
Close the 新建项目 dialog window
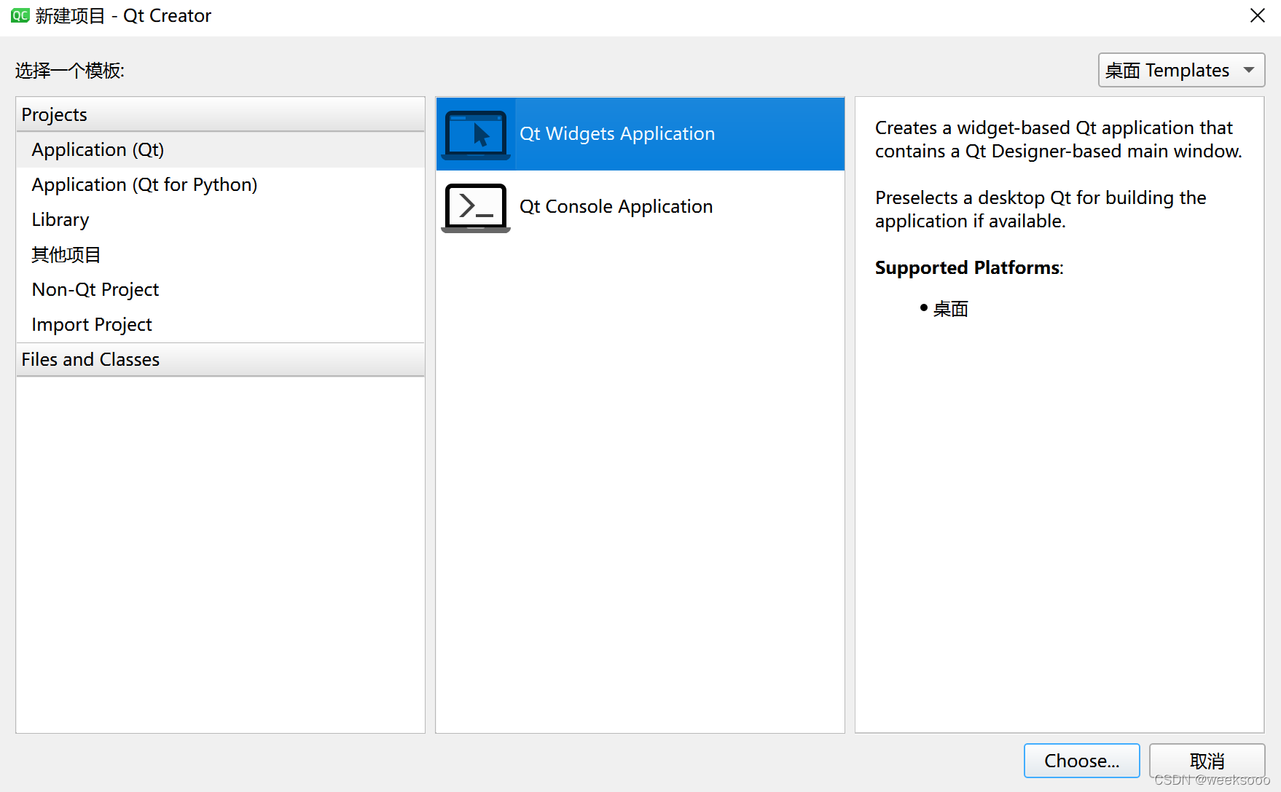coord(1257,15)
